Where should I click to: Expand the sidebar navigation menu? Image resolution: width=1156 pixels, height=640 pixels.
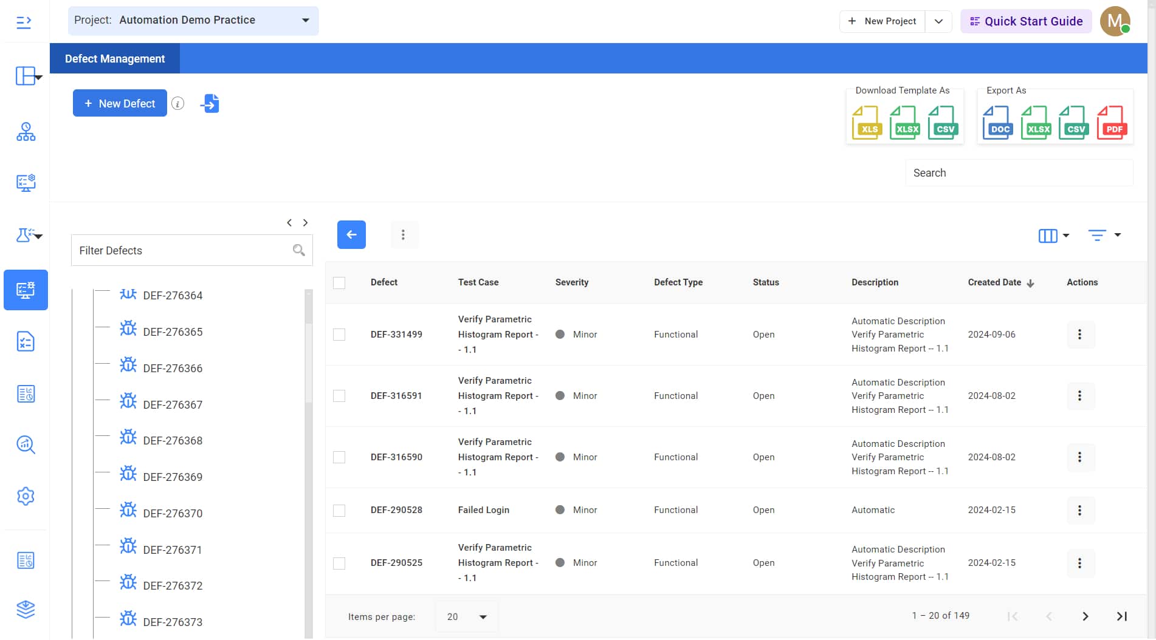point(24,22)
